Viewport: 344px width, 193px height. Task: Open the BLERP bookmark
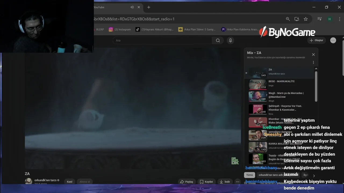pos(99,29)
